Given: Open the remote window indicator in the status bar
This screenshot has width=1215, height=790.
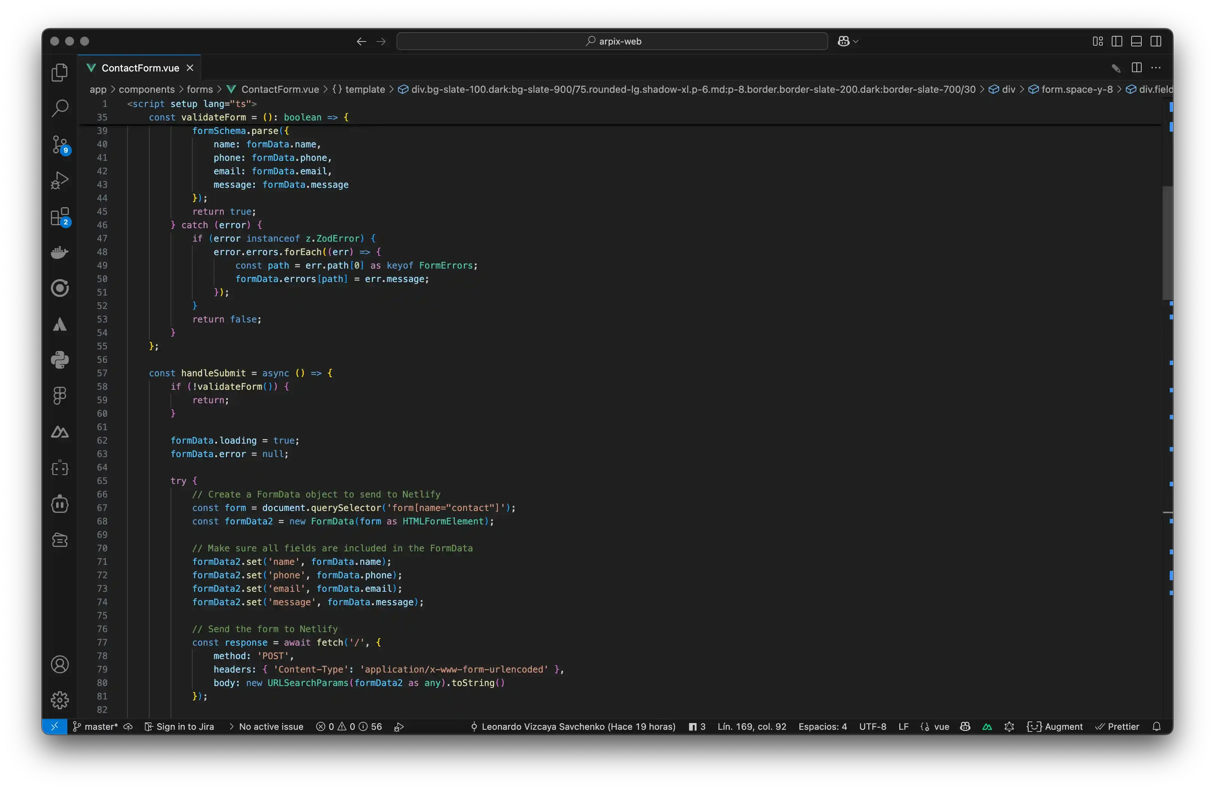Looking at the screenshot, I should 55,727.
